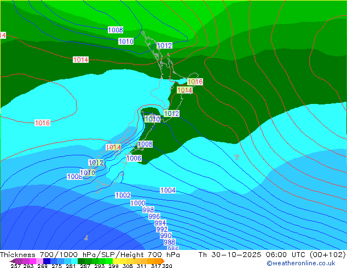The height and width of the screenshot is (268, 347).
Task: Select the darkest green legend swatch
Action: click(81, 261)
